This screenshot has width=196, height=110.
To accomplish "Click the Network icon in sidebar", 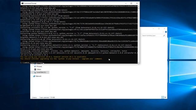I will point(34,76).
